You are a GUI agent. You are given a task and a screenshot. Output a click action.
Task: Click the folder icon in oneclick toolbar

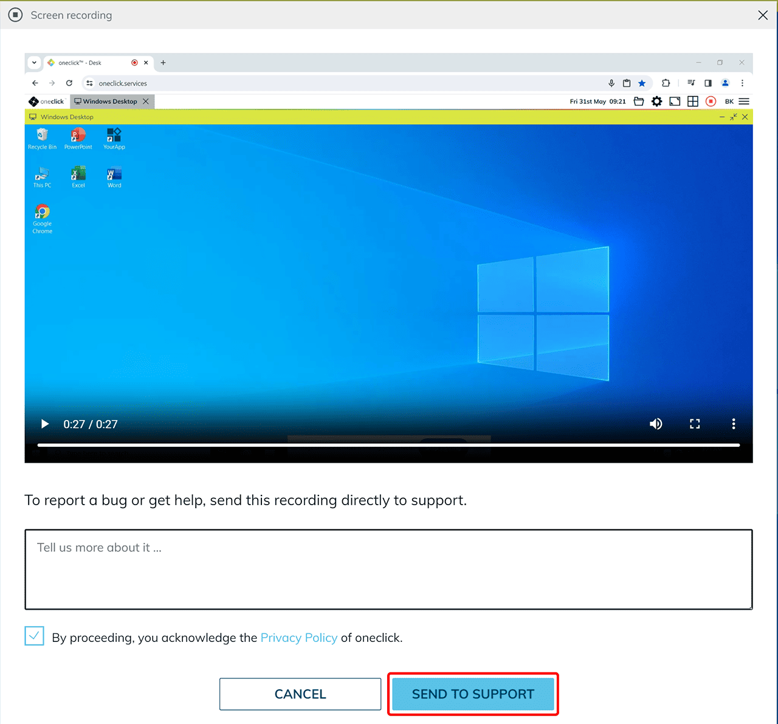639,102
